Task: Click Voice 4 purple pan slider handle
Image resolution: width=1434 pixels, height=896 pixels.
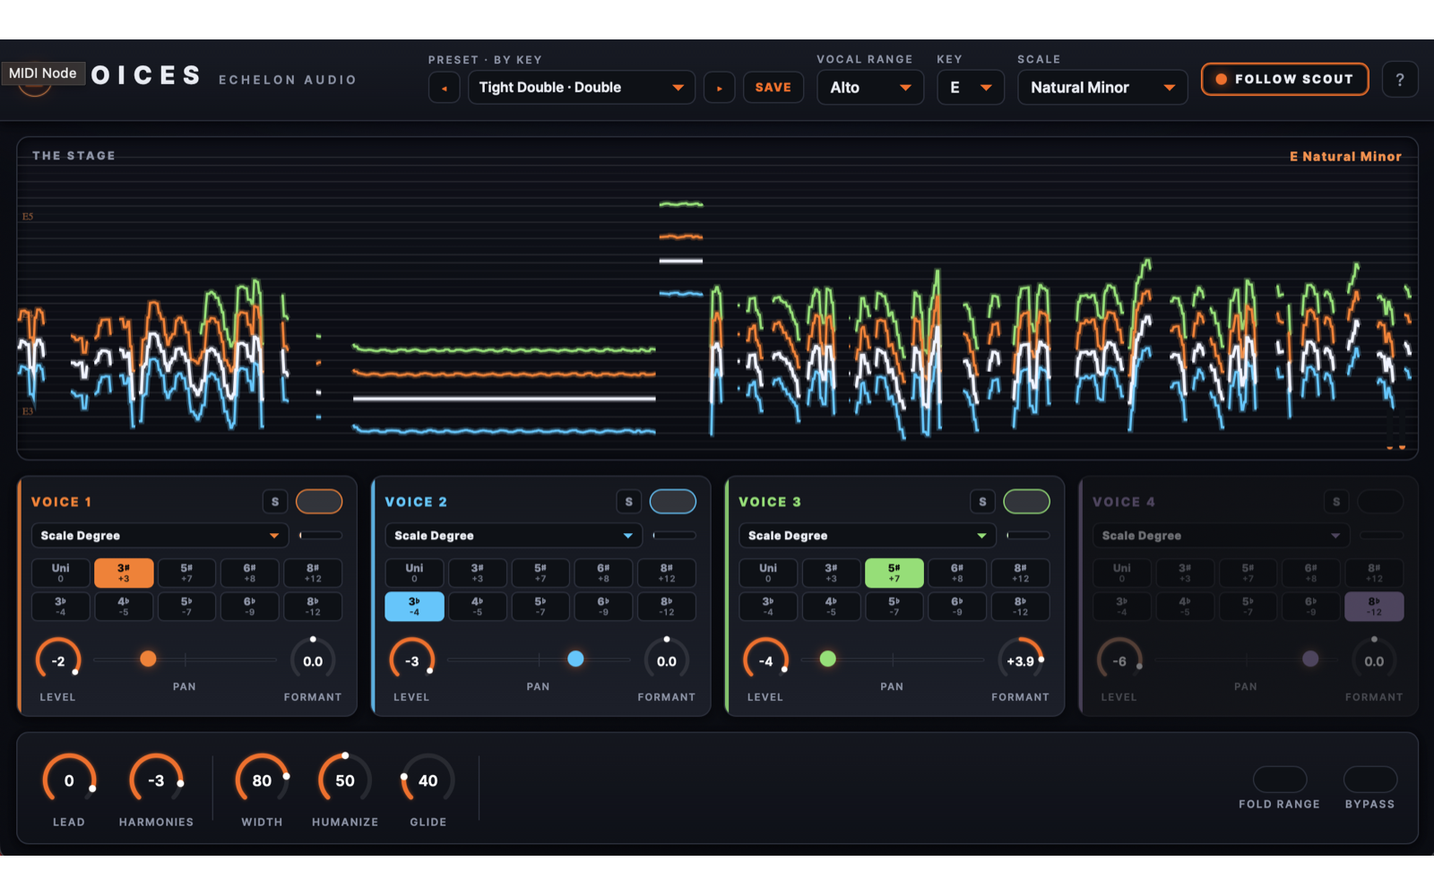Action: [1310, 659]
